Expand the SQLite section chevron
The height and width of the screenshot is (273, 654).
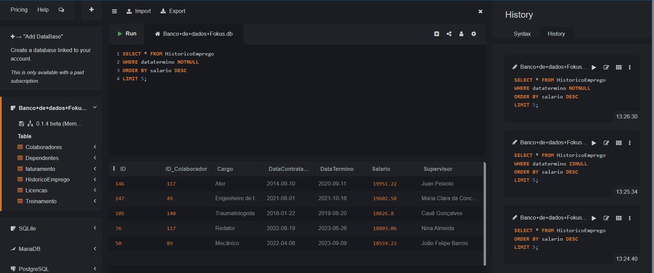[x=95, y=228]
